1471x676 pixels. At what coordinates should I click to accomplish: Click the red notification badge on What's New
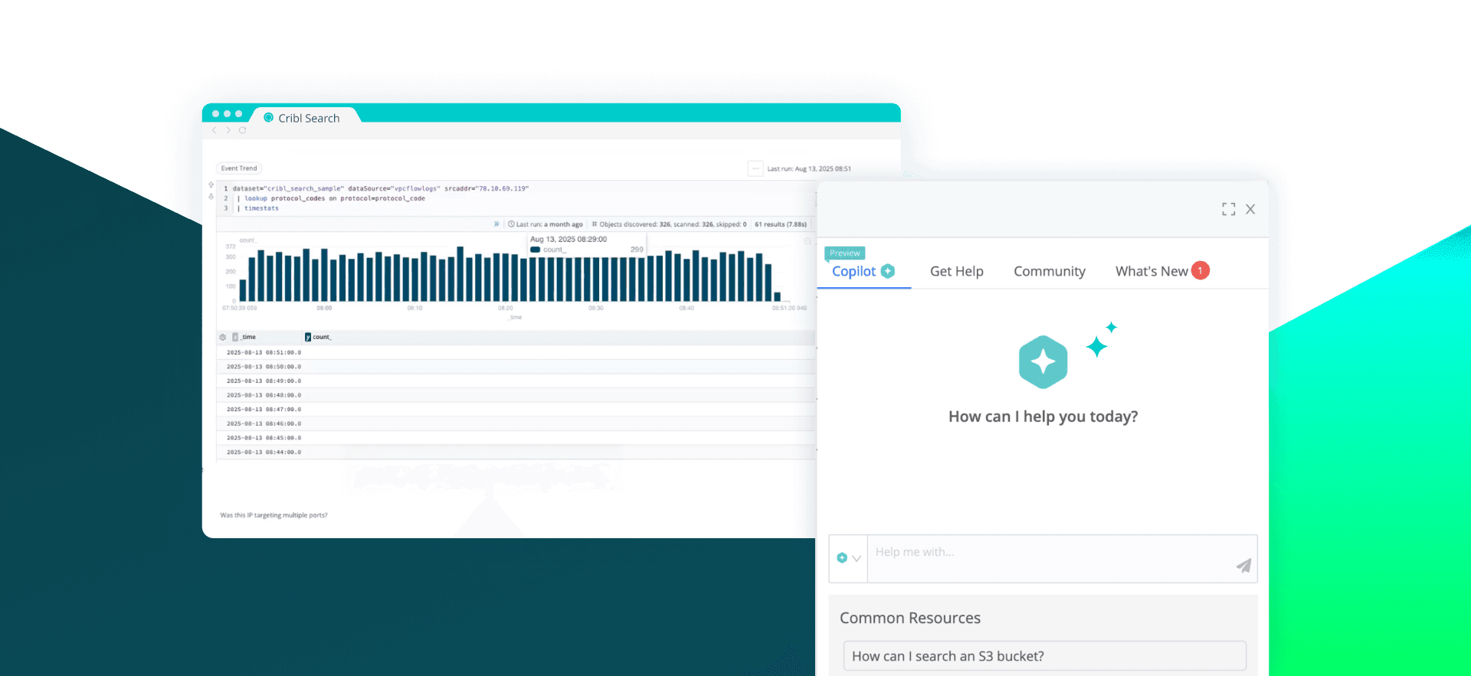[x=1201, y=270]
